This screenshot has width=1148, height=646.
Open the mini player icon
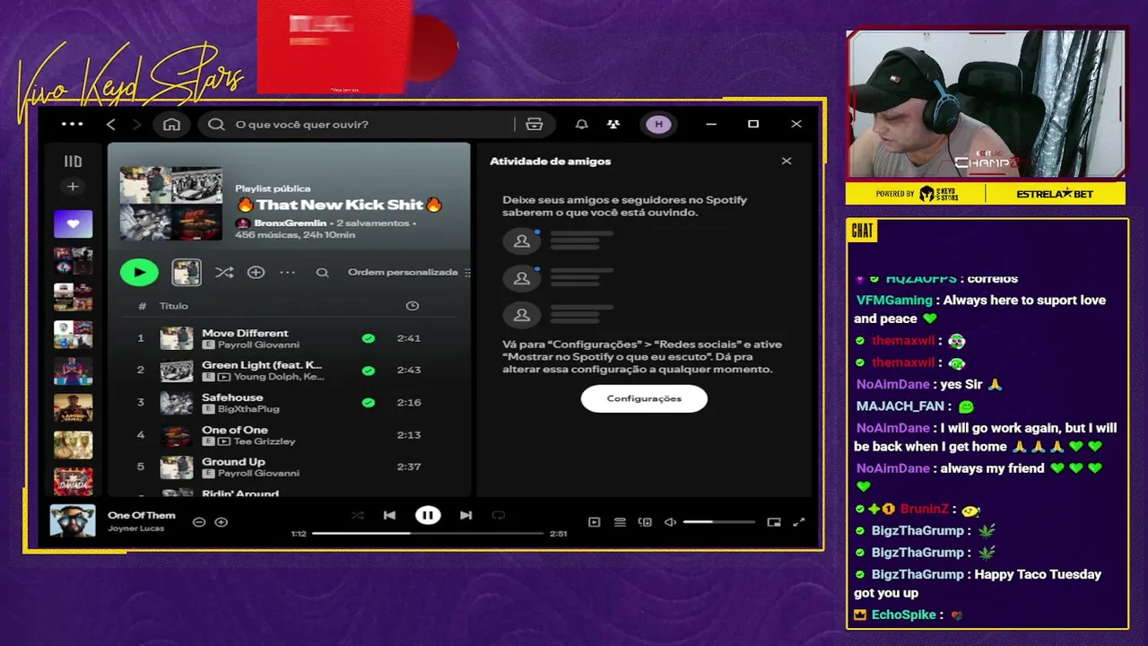point(774,522)
